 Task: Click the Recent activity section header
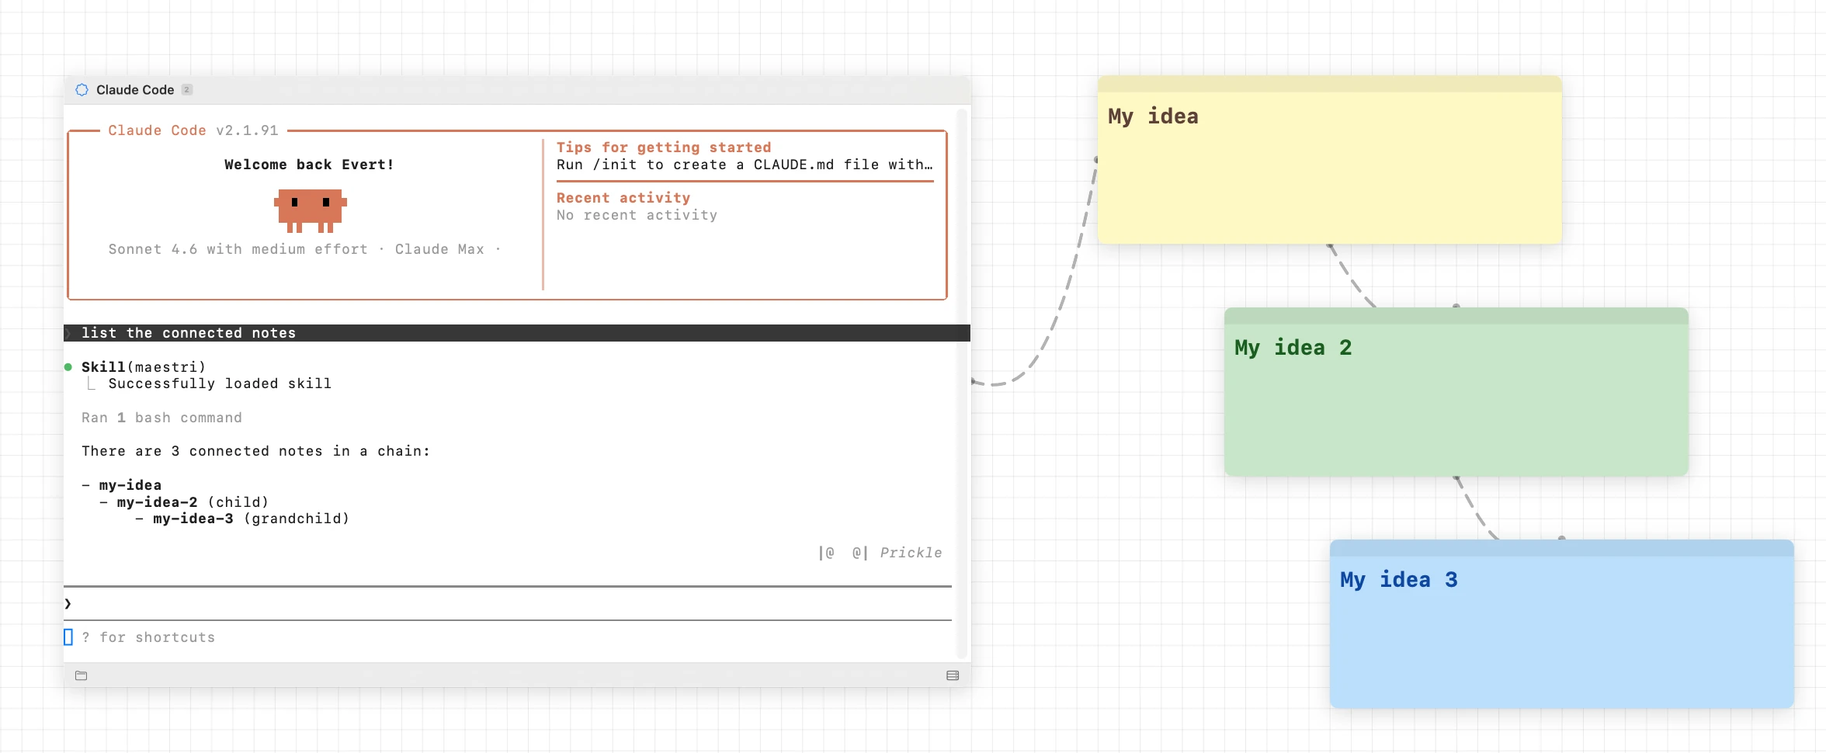click(x=622, y=197)
